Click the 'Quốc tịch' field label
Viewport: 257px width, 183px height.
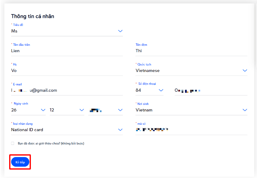[x=144, y=64]
